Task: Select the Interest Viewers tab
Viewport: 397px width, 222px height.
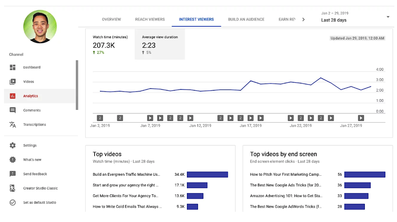Action: (x=196, y=19)
